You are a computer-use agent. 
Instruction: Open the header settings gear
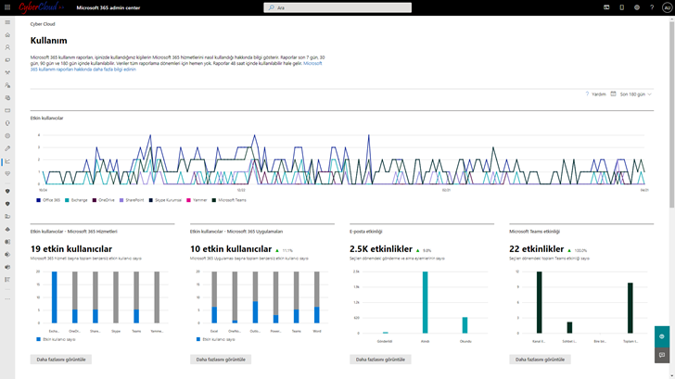(637, 7)
